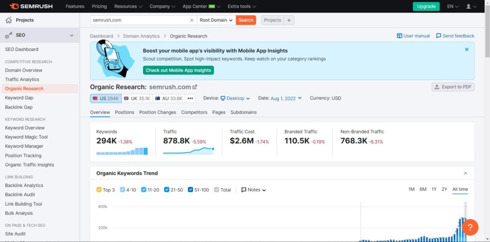Select the 1Y time range

tap(434, 189)
